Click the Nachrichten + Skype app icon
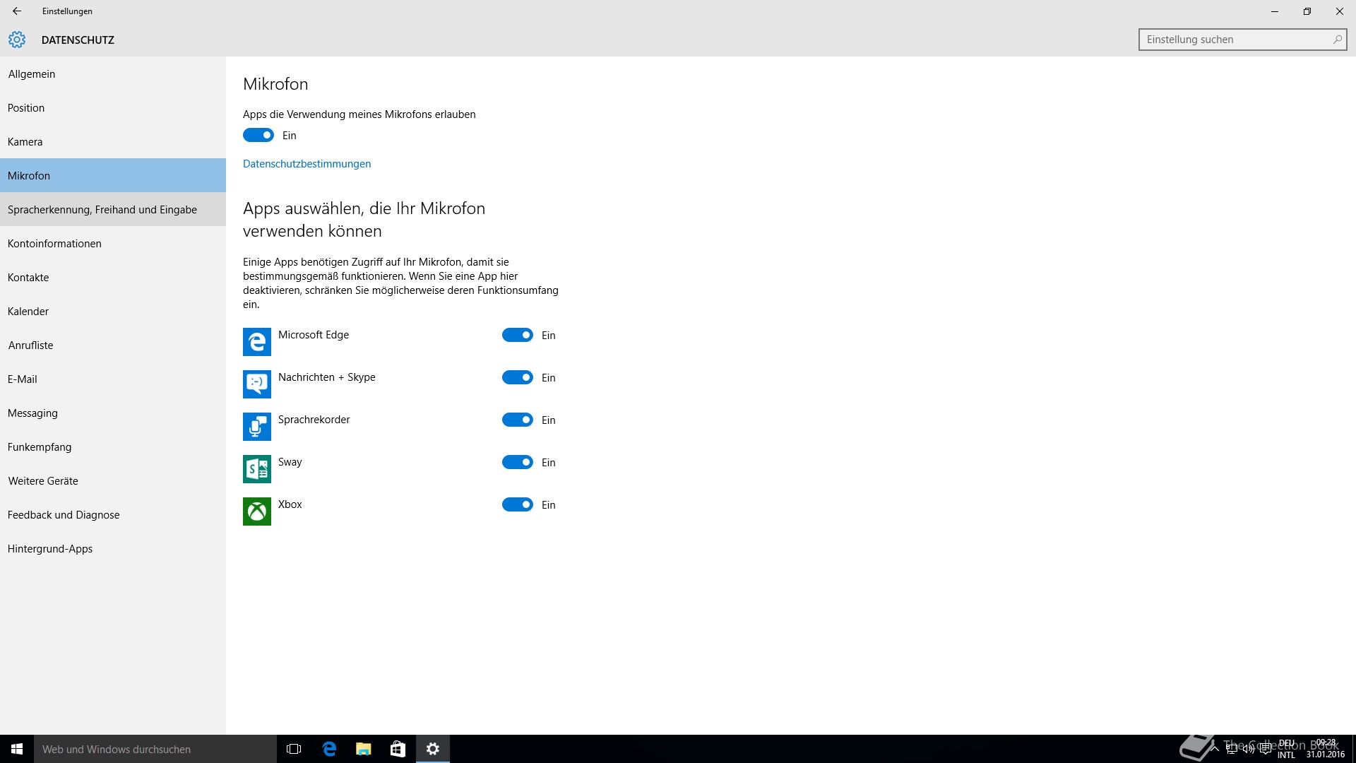The height and width of the screenshot is (763, 1356). tap(257, 384)
